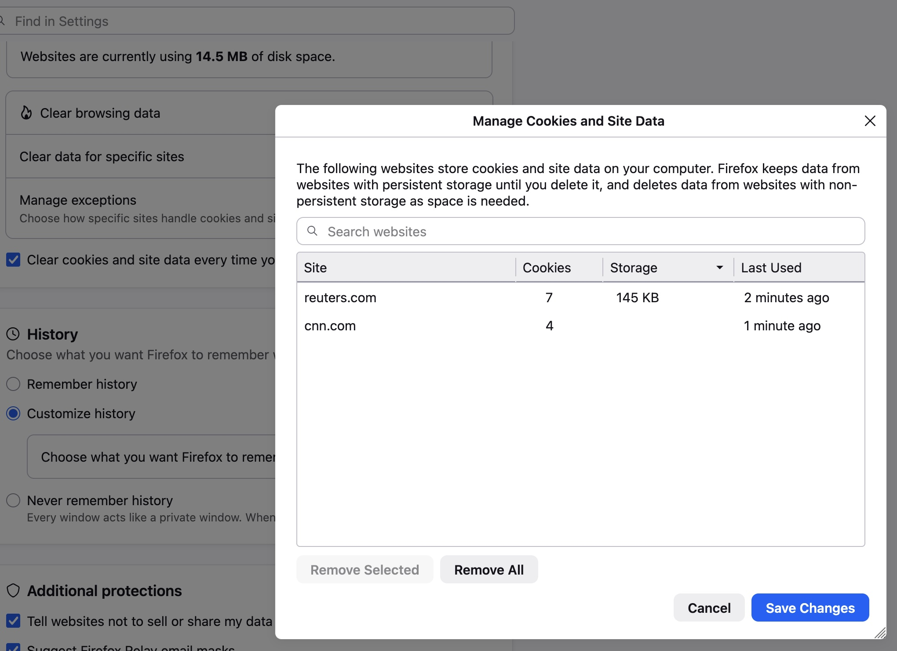The image size is (897, 651).
Task: Sort the list by Last Used column
Action: [799, 268]
